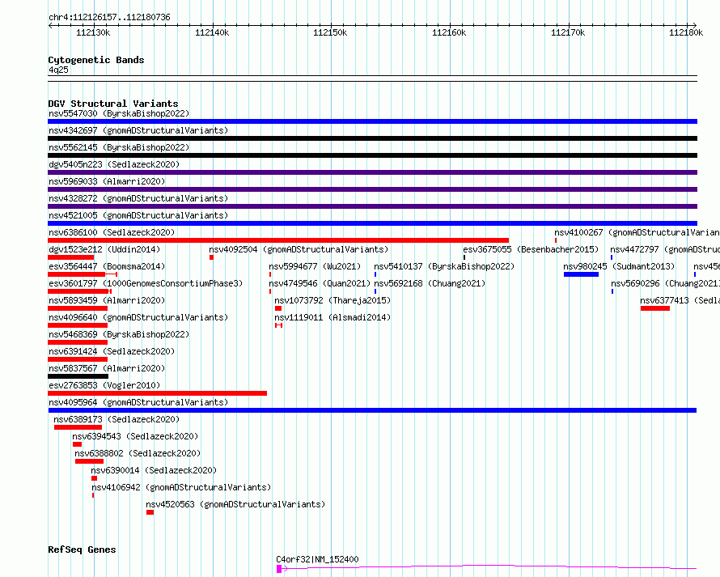This screenshot has height=577, width=720.
Task: Click the black bar under nsv5562145
Action: click(x=372, y=155)
